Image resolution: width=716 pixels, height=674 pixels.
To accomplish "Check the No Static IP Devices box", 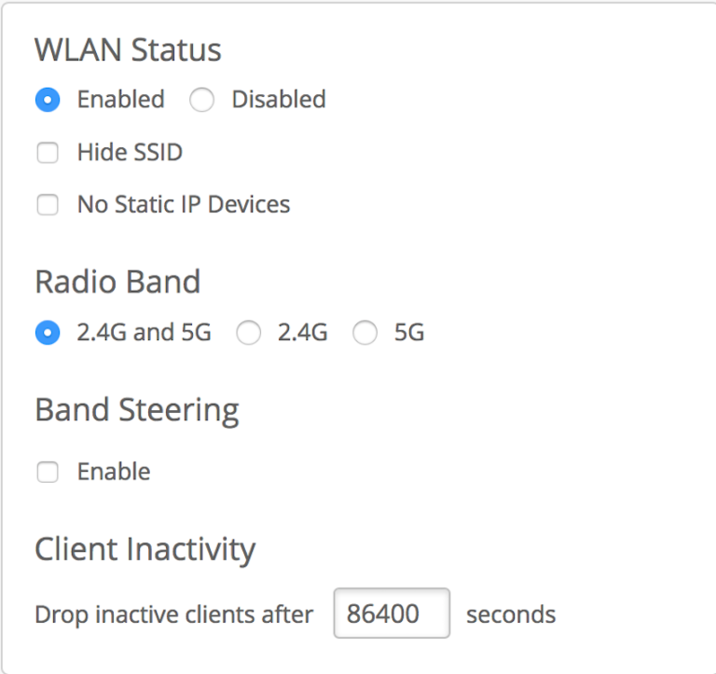I will [x=47, y=205].
